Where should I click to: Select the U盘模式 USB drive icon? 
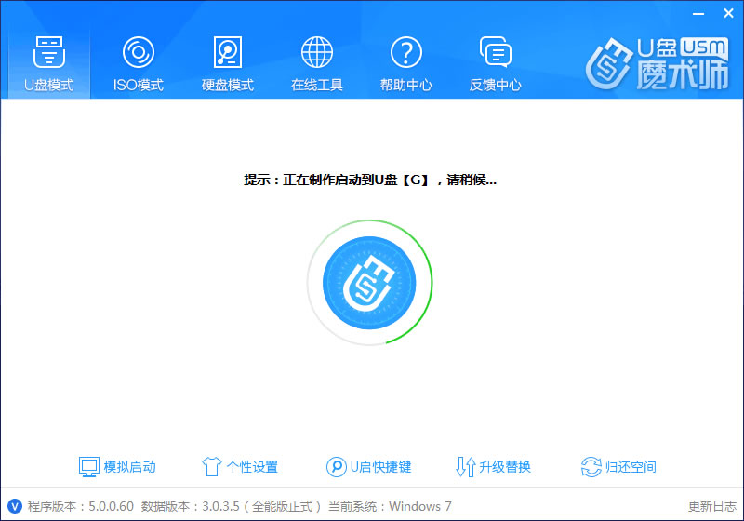48,53
